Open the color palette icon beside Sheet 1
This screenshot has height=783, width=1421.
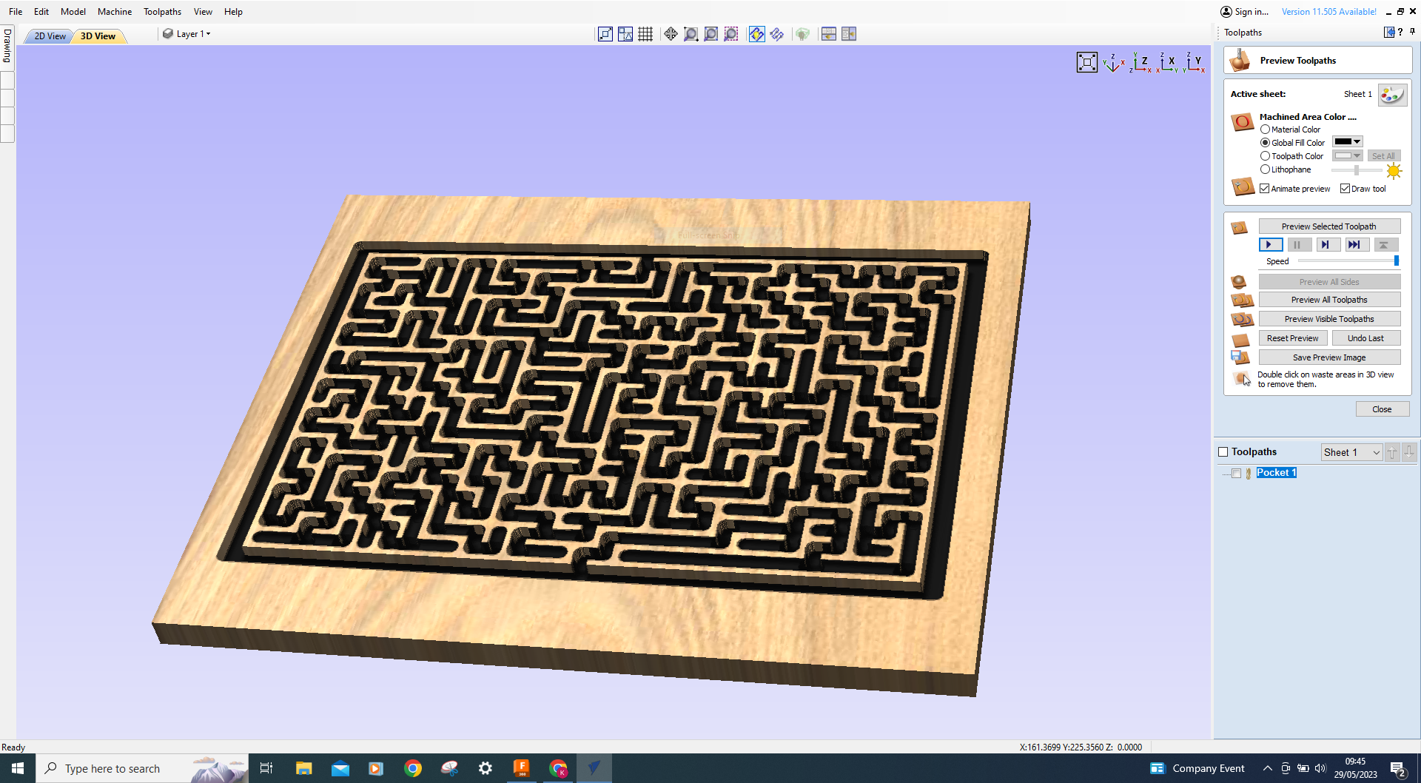coord(1392,95)
